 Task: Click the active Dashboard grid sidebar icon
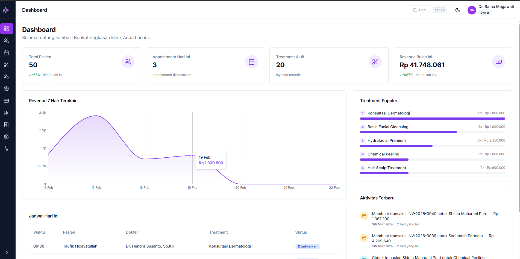pyautogui.click(x=7, y=29)
